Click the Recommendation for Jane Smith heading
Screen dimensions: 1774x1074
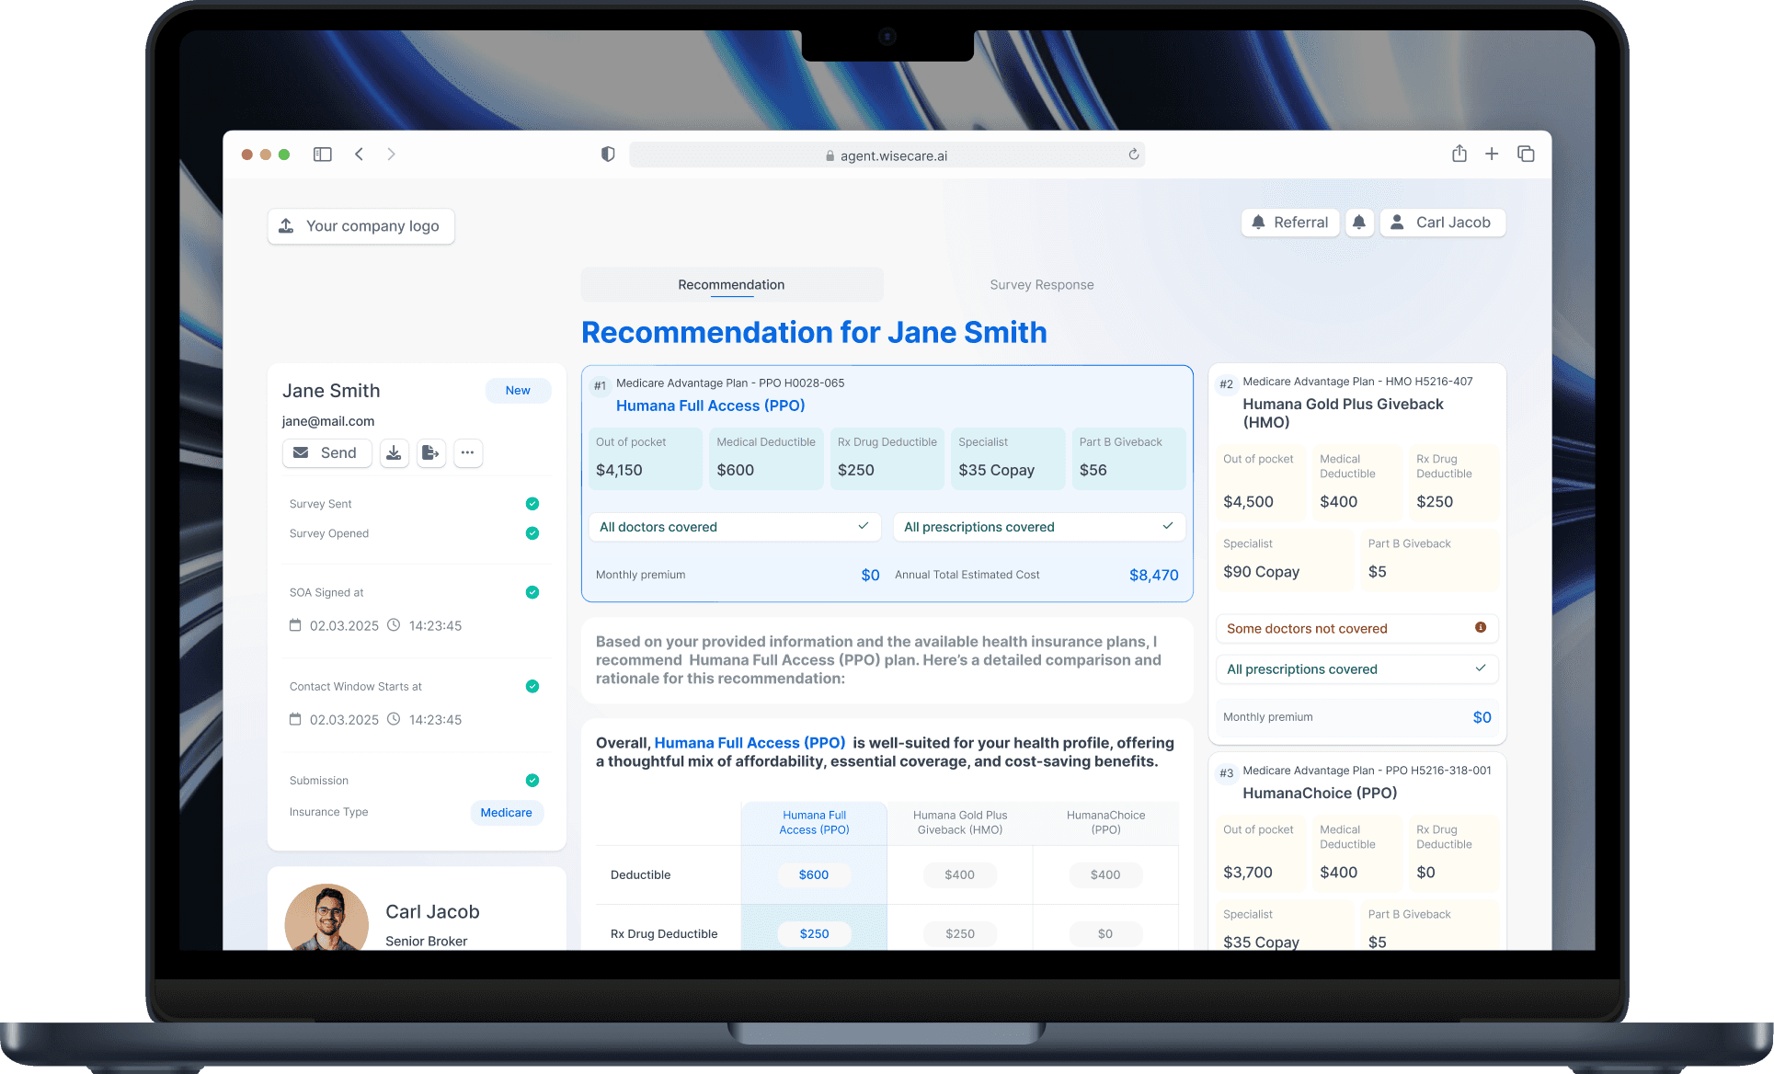point(814,333)
